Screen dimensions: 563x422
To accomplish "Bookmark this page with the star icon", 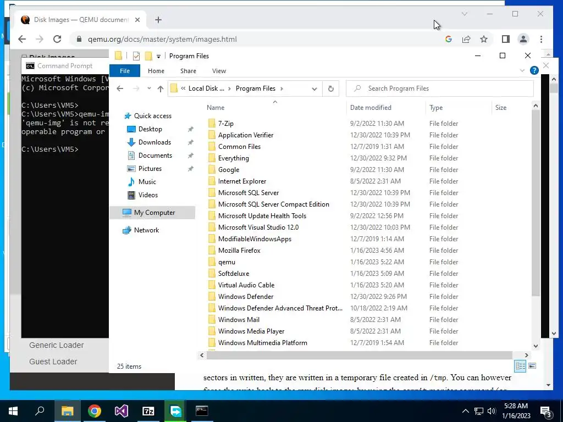I will pyautogui.click(x=484, y=39).
